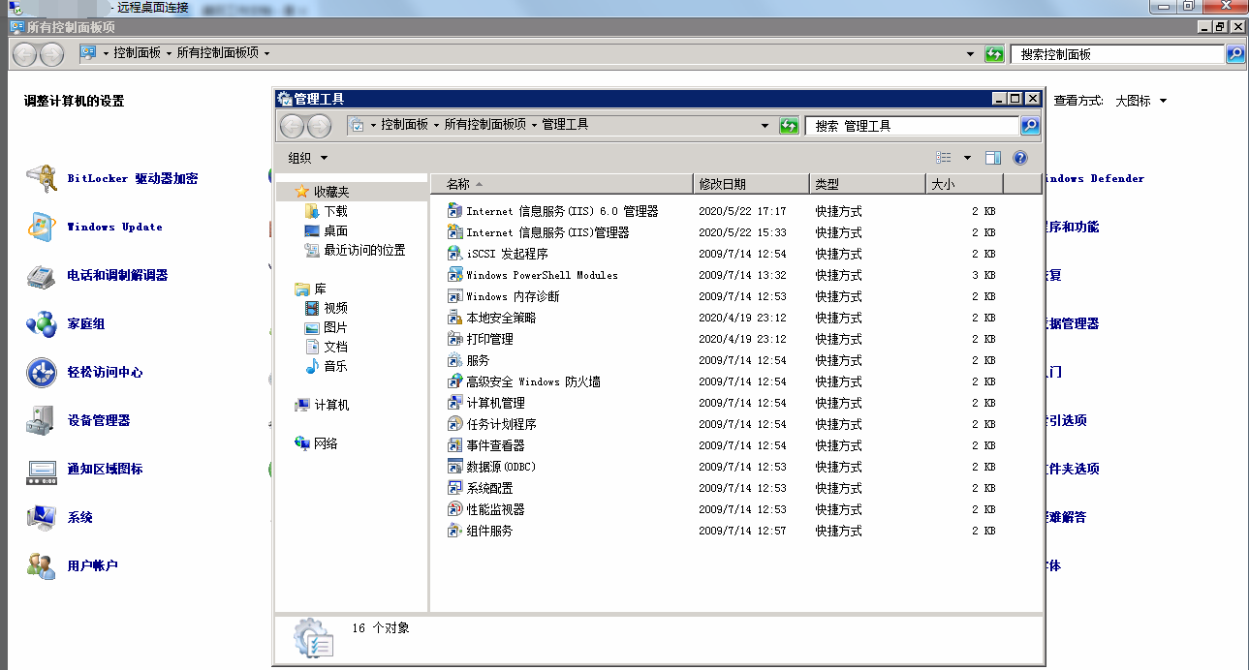Select the 计算机管理 shortcut icon
The height and width of the screenshot is (670, 1249).
pos(455,403)
